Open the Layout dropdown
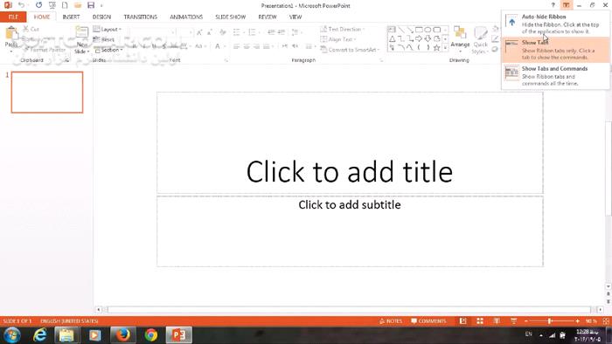Image resolution: width=612 pixels, height=344 pixels. (108, 29)
